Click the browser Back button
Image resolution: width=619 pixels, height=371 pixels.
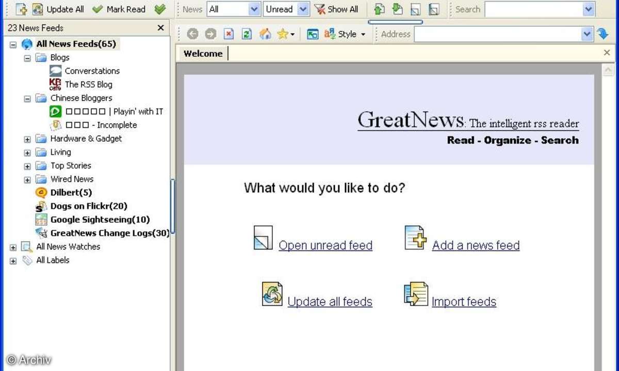192,34
